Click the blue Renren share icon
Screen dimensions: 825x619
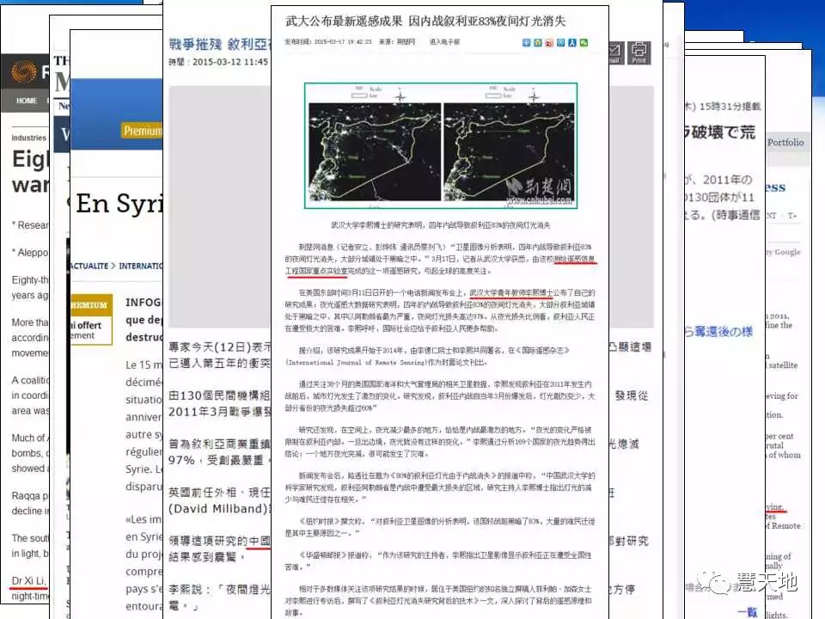point(572,43)
